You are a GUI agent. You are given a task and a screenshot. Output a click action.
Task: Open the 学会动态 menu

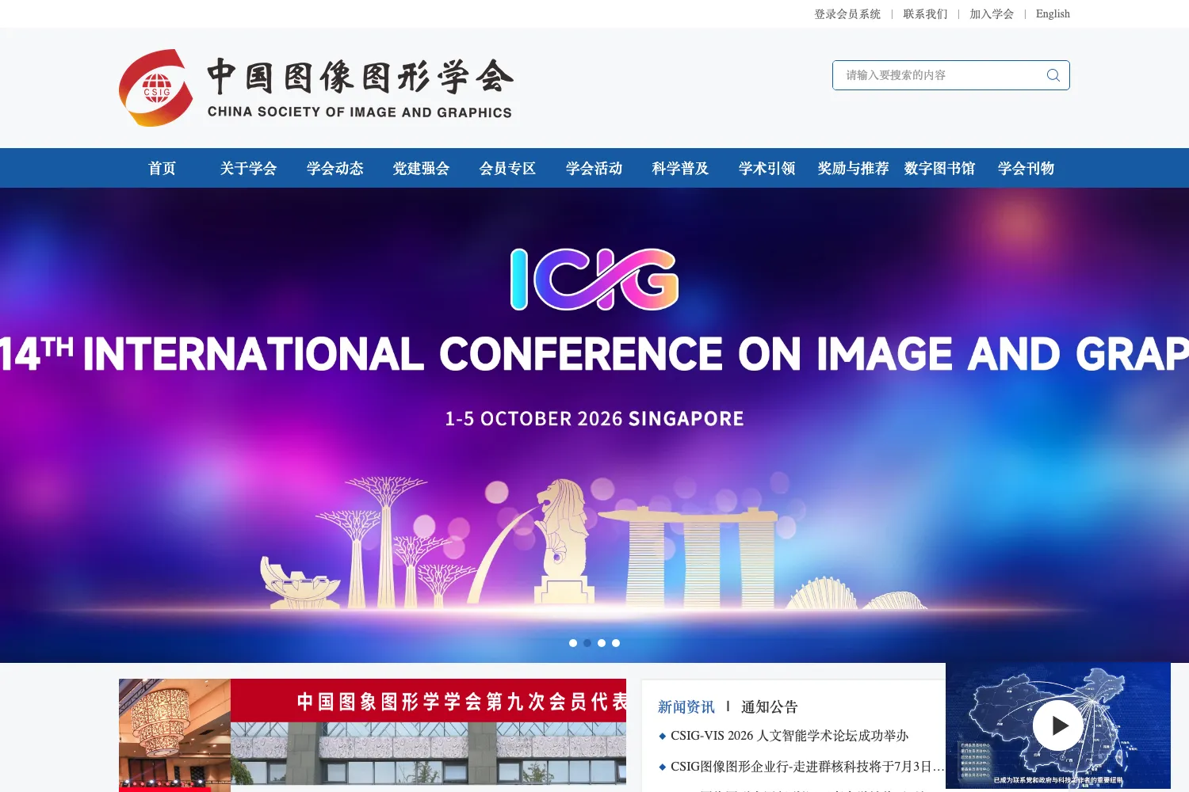(335, 168)
